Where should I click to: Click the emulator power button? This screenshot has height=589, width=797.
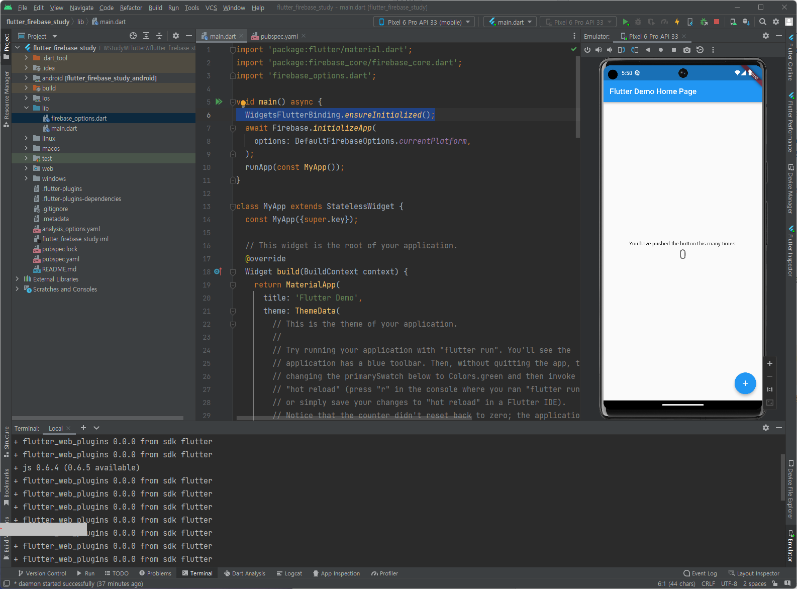(x=587, y=50)
